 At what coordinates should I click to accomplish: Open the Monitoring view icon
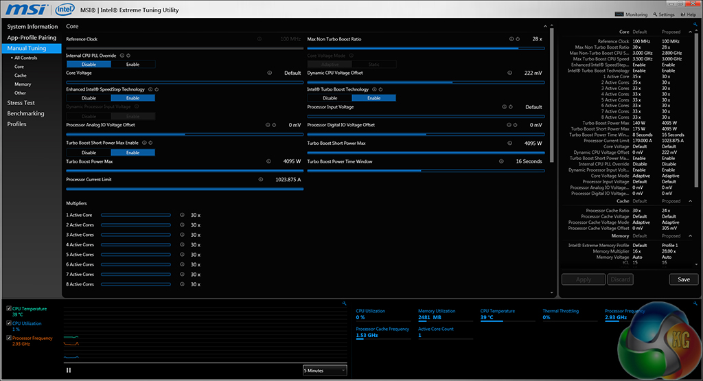coord(621,14)
